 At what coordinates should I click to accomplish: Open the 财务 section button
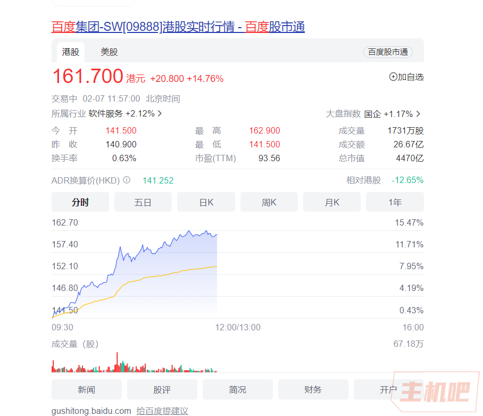(x=313, y=389)
